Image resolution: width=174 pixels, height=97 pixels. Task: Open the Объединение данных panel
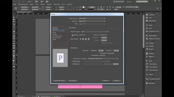[x=153, y=79]
